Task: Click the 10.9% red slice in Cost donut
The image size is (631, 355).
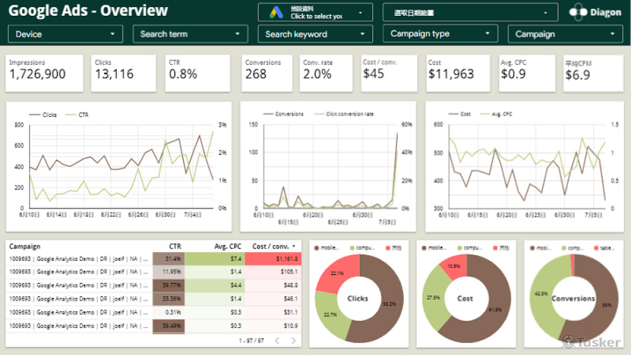Action: coord(454,266)
